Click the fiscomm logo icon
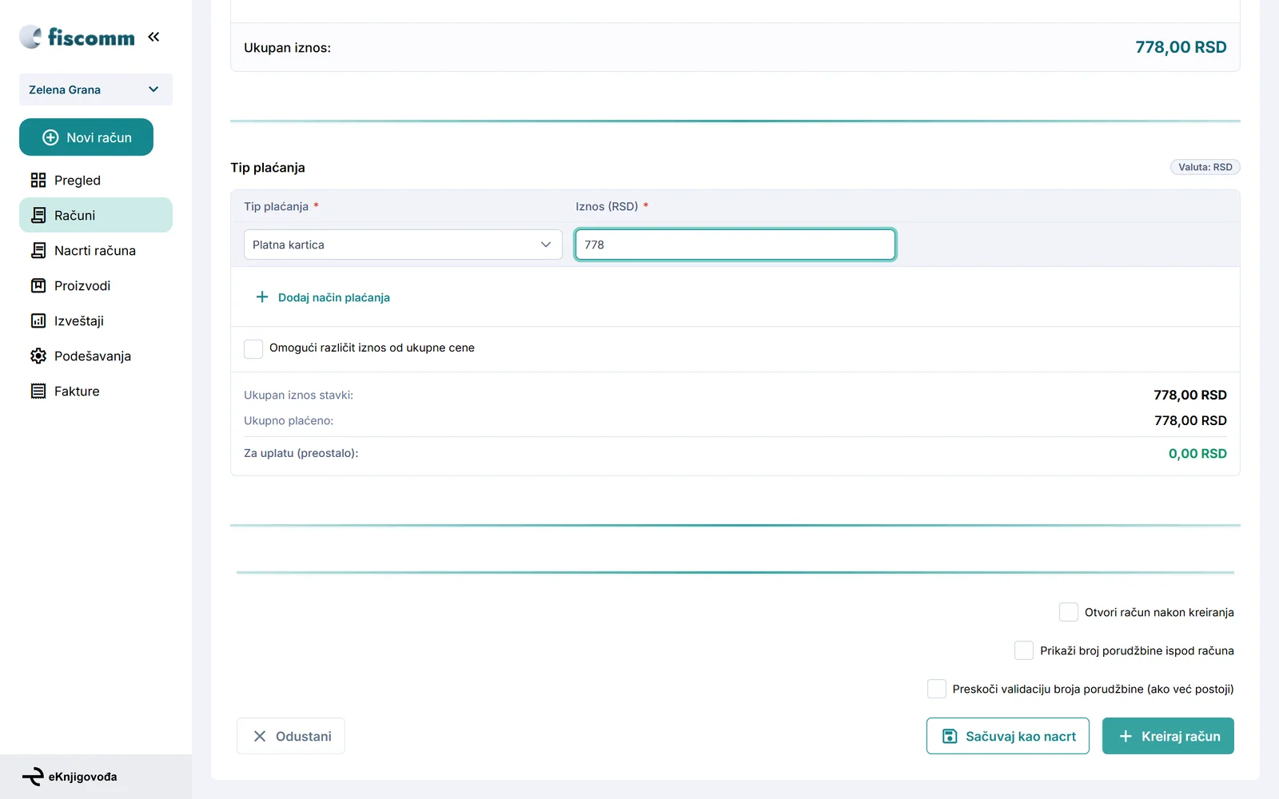Image resolution: width=1279 pixels, height=799 pixels. [x=30, y=37]
